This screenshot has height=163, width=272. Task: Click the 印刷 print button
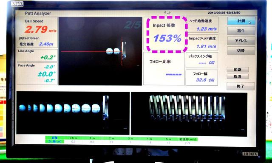[238, 70]
